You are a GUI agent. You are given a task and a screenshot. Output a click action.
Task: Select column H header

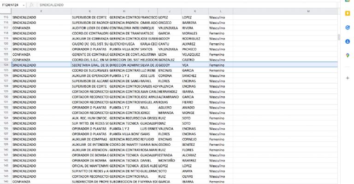pyautogui.click(x=124, y=11)
